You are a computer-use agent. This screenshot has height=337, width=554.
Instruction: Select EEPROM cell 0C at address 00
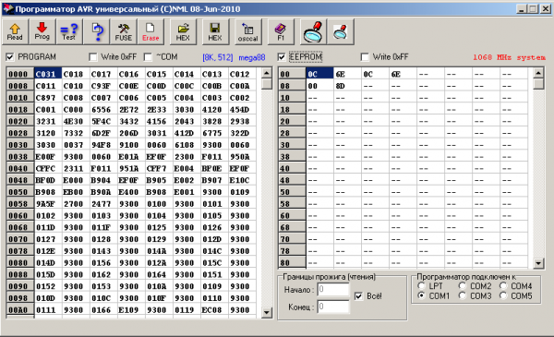click(319, 74)
